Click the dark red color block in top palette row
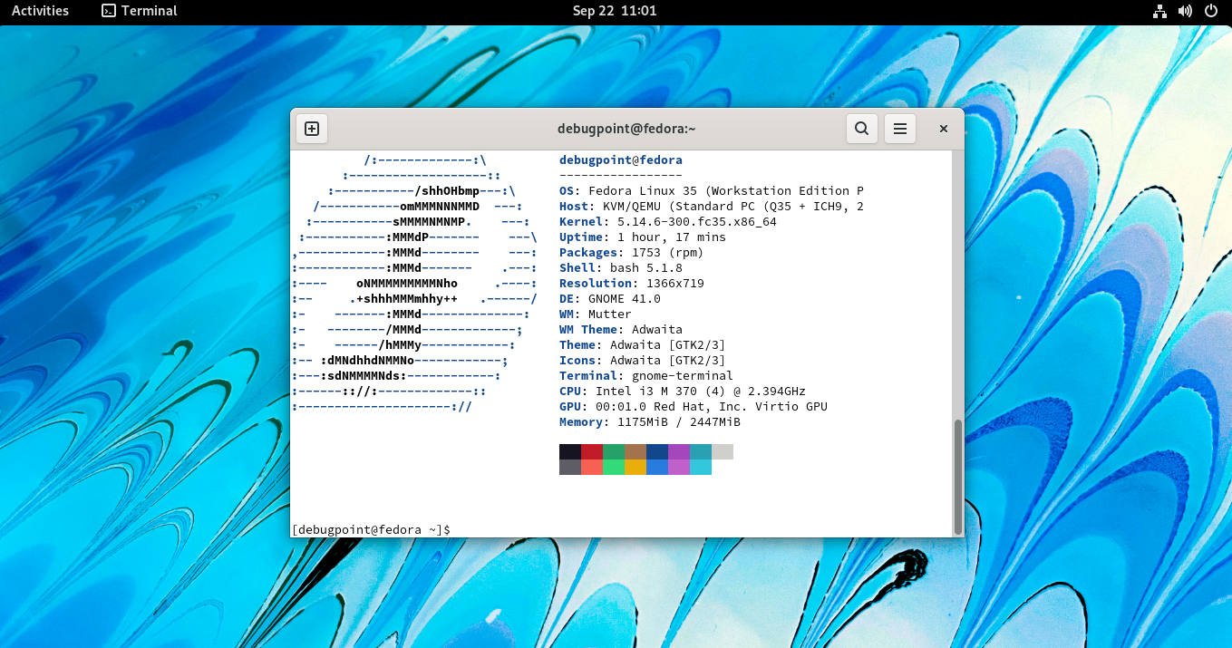This screenshot has width=1232, height=648. click(592, 452)
